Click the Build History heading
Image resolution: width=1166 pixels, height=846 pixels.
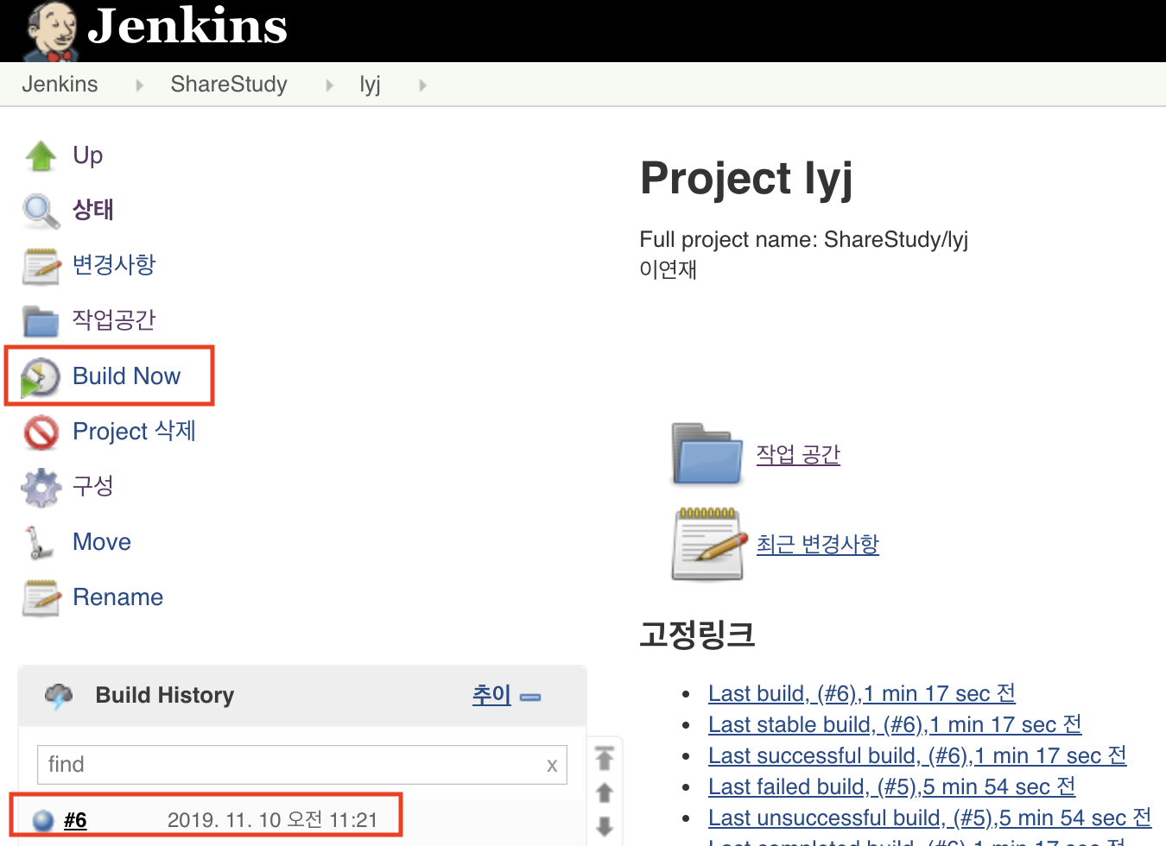pyautogui.click(x=165, y=696)
